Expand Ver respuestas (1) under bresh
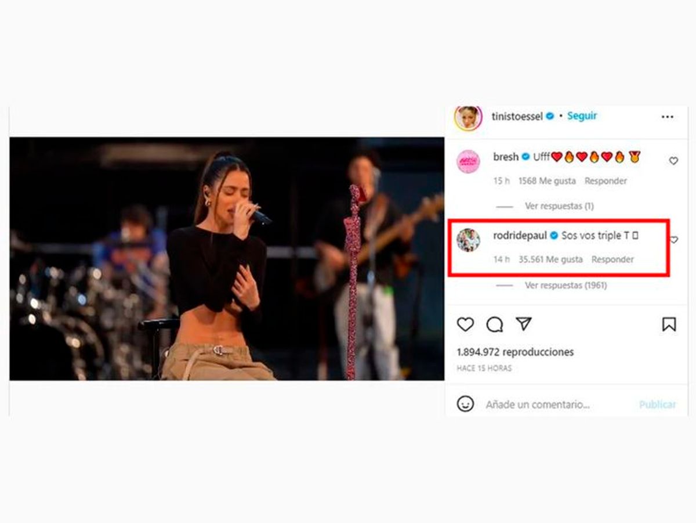This screenshot has width=696, height=523. [x=559, y=206]
